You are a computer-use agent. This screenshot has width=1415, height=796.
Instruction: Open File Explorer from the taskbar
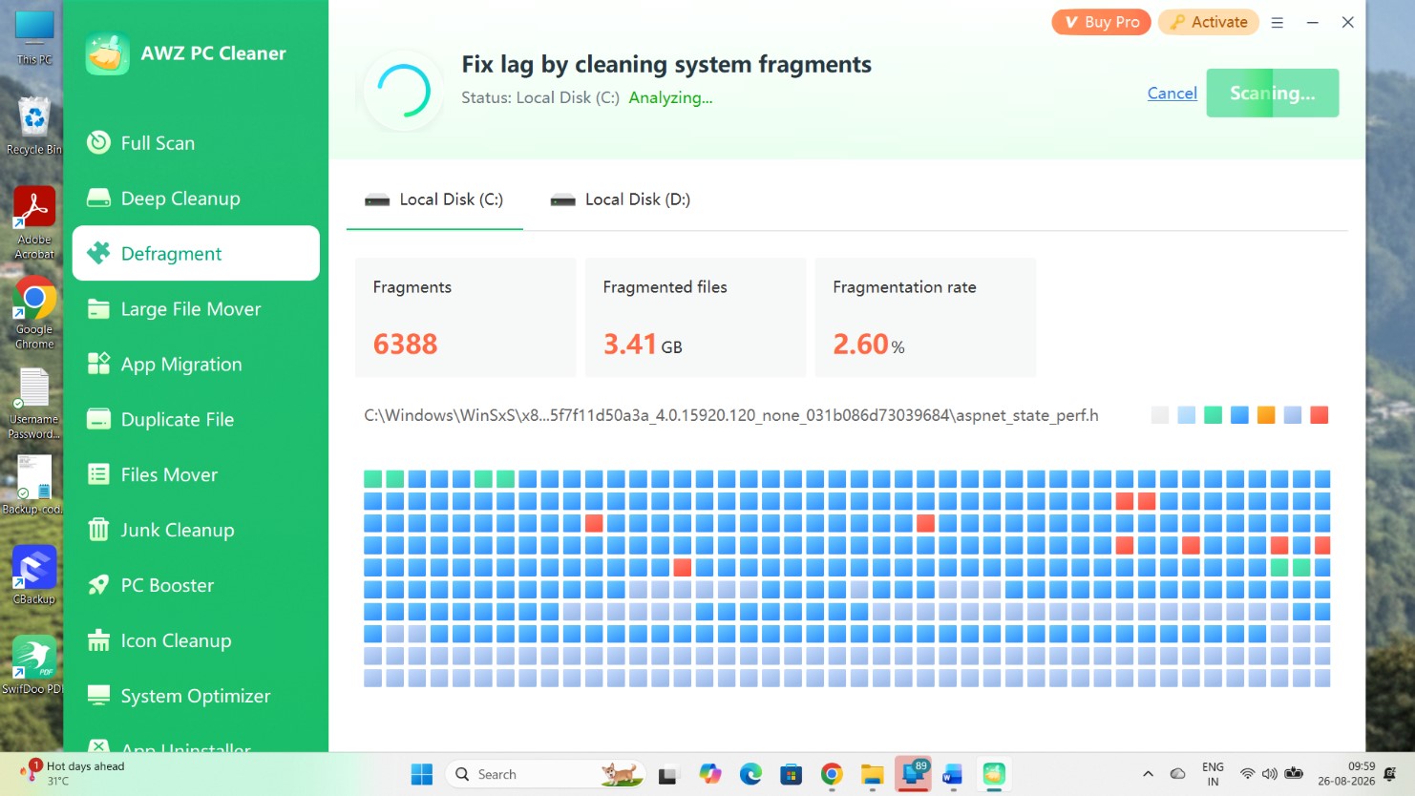tap(872, 774)
